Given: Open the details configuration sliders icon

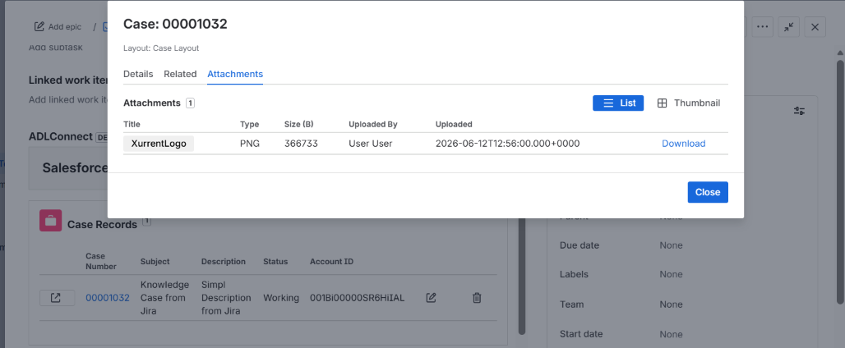Looking at the screenshot, I should point(799,110).
